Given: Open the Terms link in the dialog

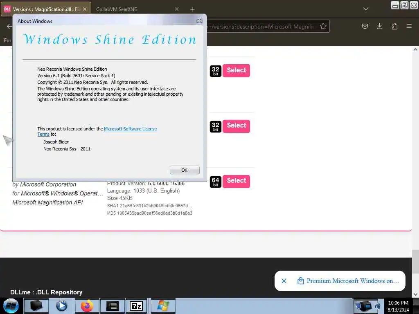Looking at the screenshot, I should [43, 134].
